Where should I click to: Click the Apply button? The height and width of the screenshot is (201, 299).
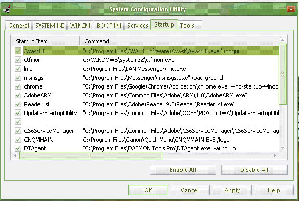click(x=232, y=190)
